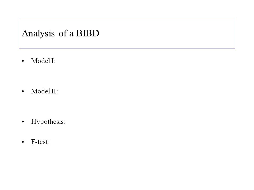Click the bullet point before Model I
Viewport: 254px width, 190px height.
click(23, 61)
